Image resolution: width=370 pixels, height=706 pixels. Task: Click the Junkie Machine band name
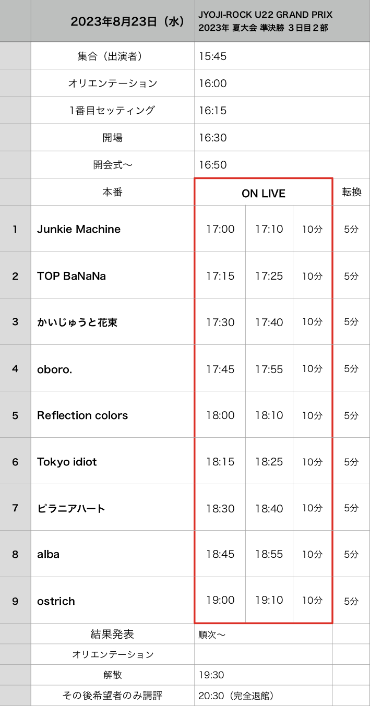click(79, 229)
